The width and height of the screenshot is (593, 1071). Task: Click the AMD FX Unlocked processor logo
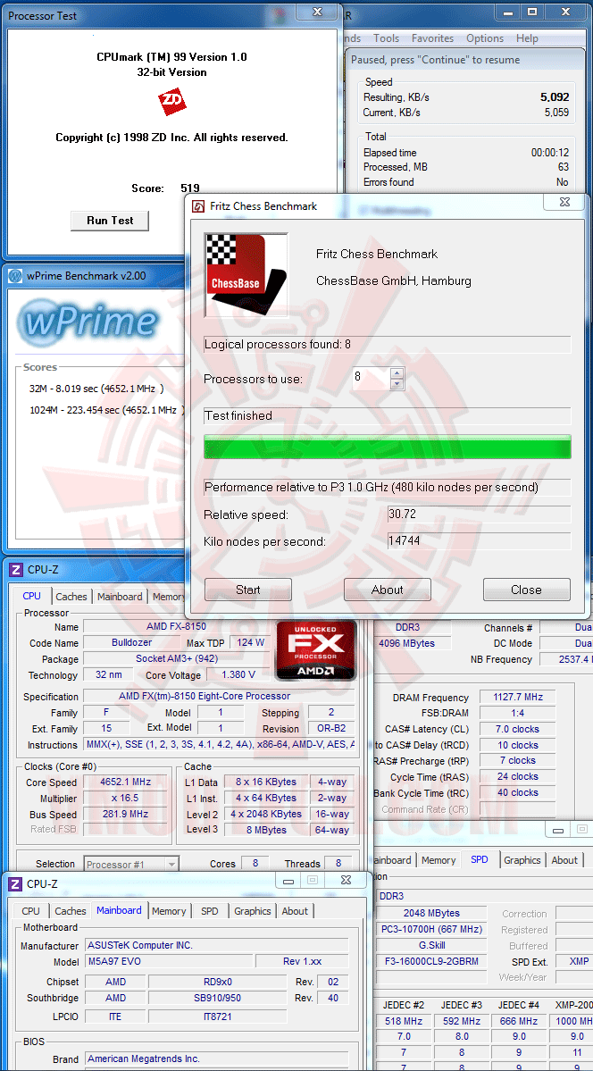click(315, 650)
